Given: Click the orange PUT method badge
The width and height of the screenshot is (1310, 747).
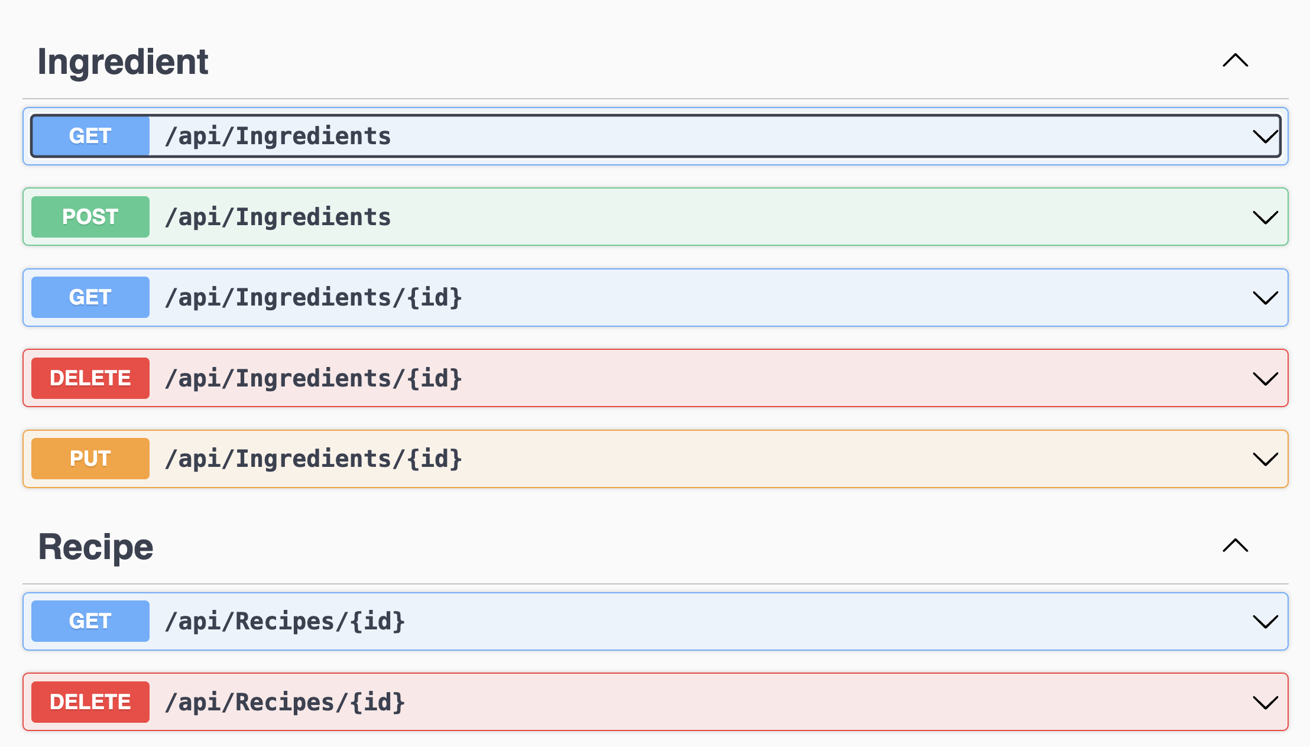Looking at the screenshot, I should coord(90,459).
